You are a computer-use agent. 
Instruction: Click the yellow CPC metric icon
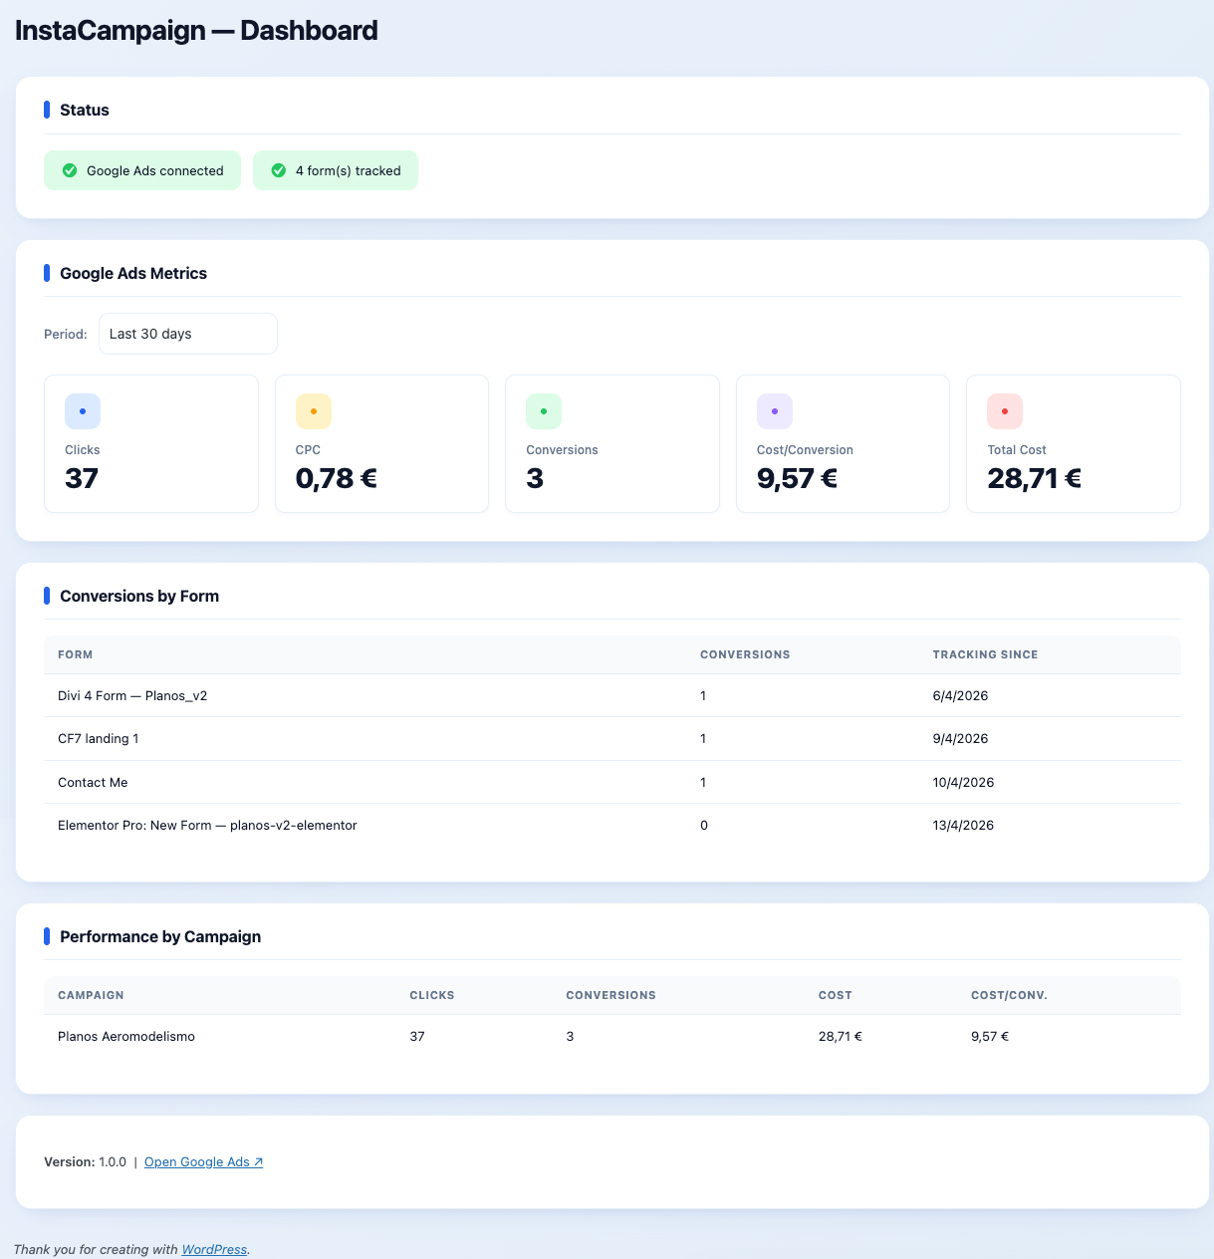click(x=313, y=411)
